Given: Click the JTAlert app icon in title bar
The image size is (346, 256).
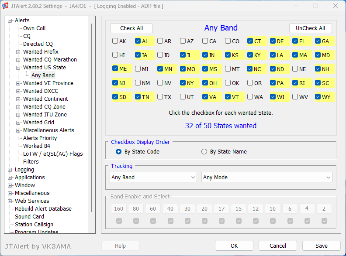Looking at the screenshot, I should [x=5, y=6].
